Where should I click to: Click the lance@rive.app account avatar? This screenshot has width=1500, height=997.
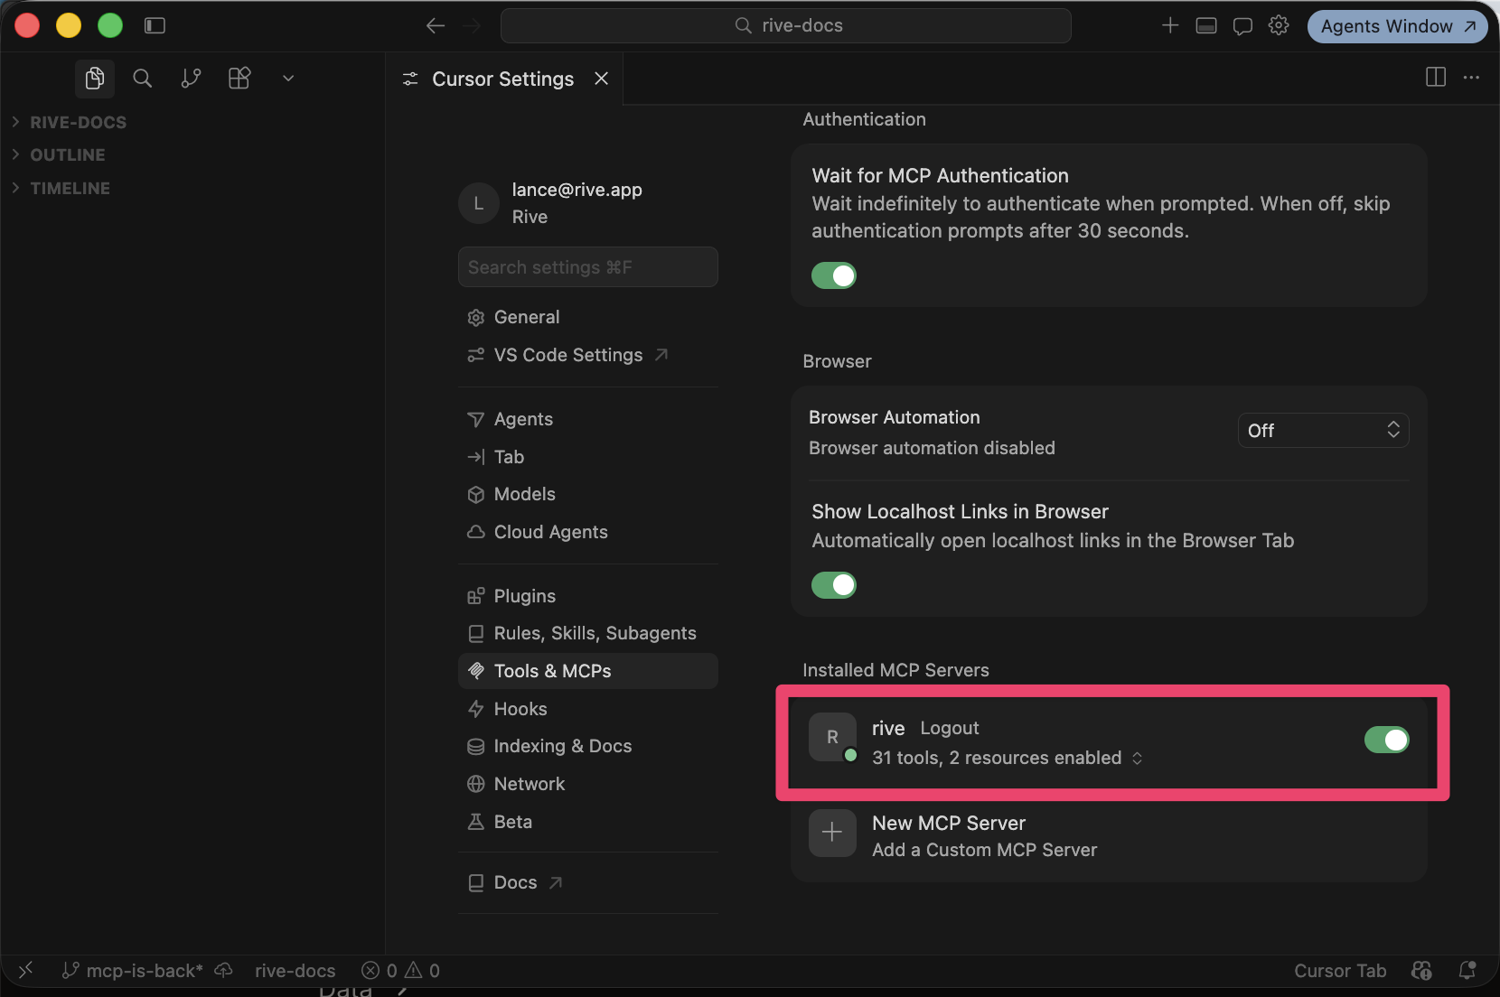(479, 203)
